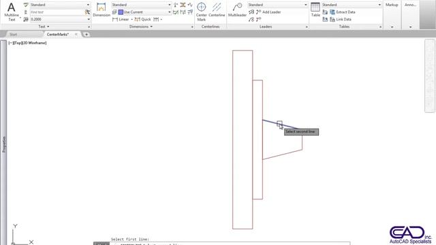The height and width of the screenshot is (245, 436).
Task: Click the inspect dimension icon with checkmark
Action: tap(176, 12)
